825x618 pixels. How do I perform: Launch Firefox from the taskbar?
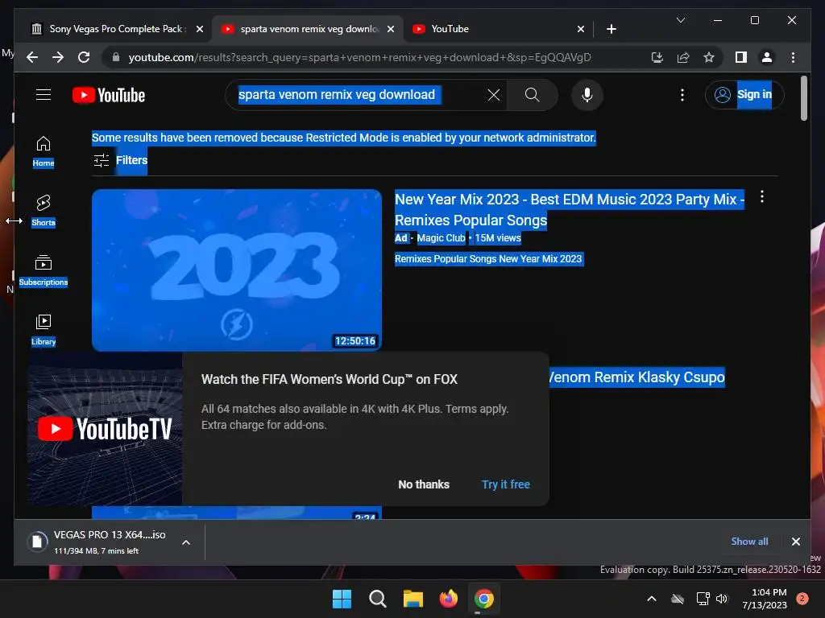[448, 599]
